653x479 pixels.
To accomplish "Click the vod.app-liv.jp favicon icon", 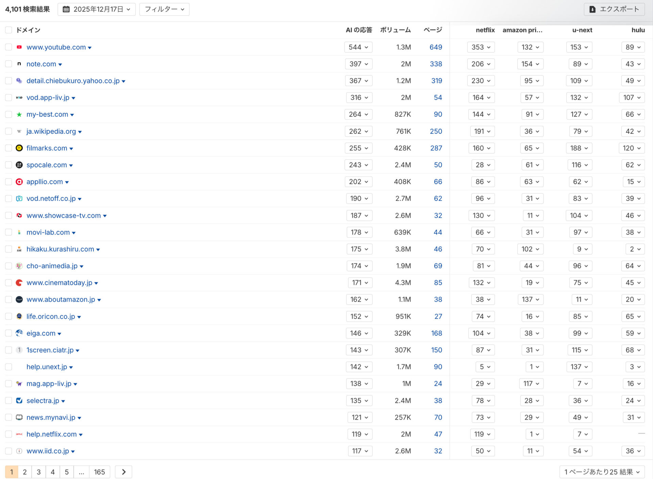I will [19, 98].
